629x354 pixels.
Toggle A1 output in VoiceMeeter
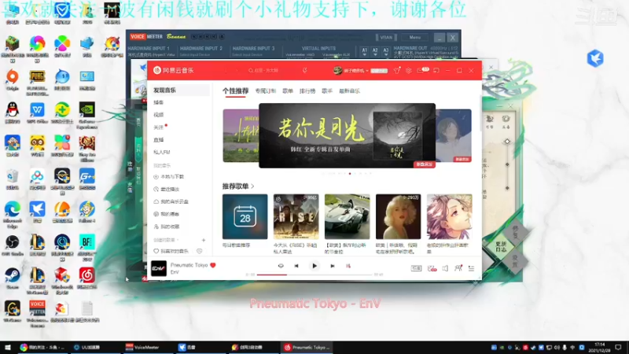click(x=364, y=50)
